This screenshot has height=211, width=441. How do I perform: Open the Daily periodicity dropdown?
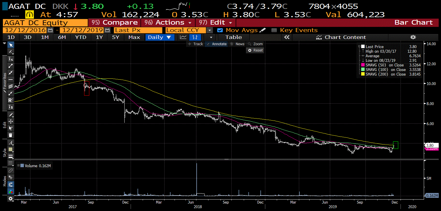[x=160, y=37]
